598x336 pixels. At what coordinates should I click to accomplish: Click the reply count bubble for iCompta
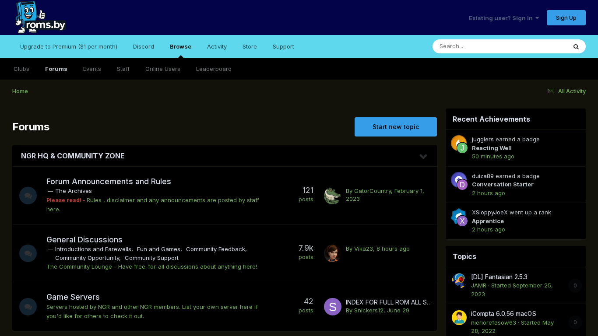[x=575, y=322]
